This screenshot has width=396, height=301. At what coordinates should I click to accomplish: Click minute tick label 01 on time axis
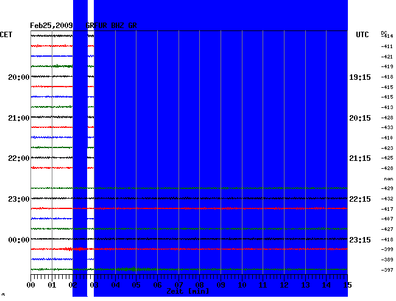pos(52,285)
